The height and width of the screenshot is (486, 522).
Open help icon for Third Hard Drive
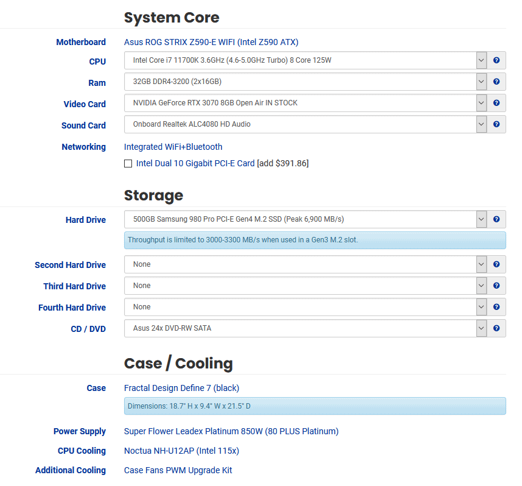tap(496, 286)
